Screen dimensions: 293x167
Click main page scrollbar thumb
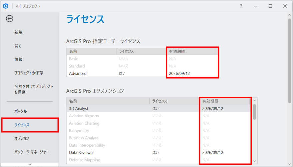289,61
